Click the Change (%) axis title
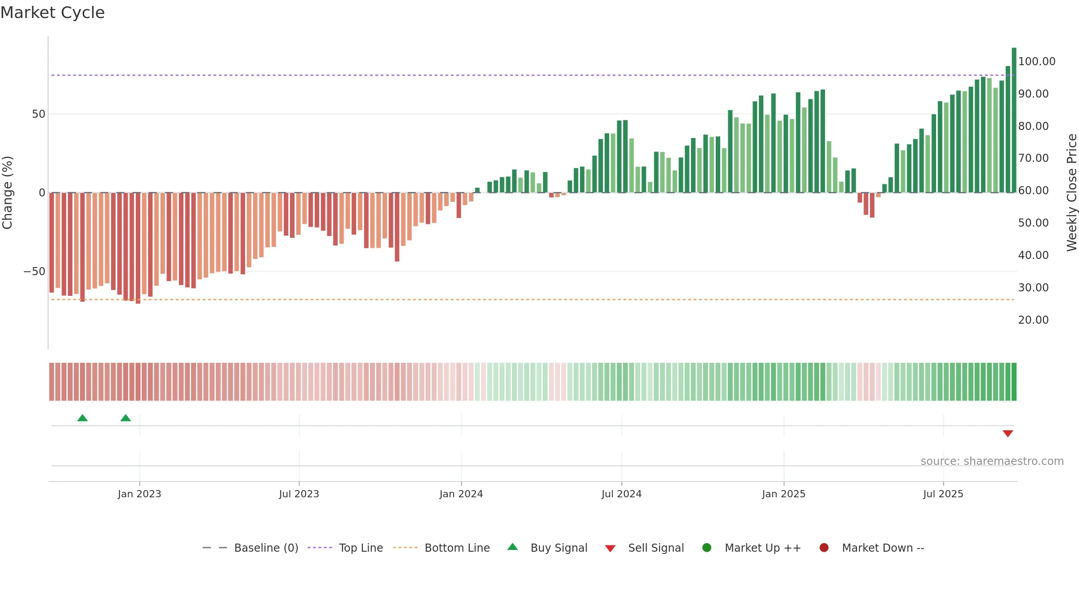 pyautogui.click(x=7, y=192)
